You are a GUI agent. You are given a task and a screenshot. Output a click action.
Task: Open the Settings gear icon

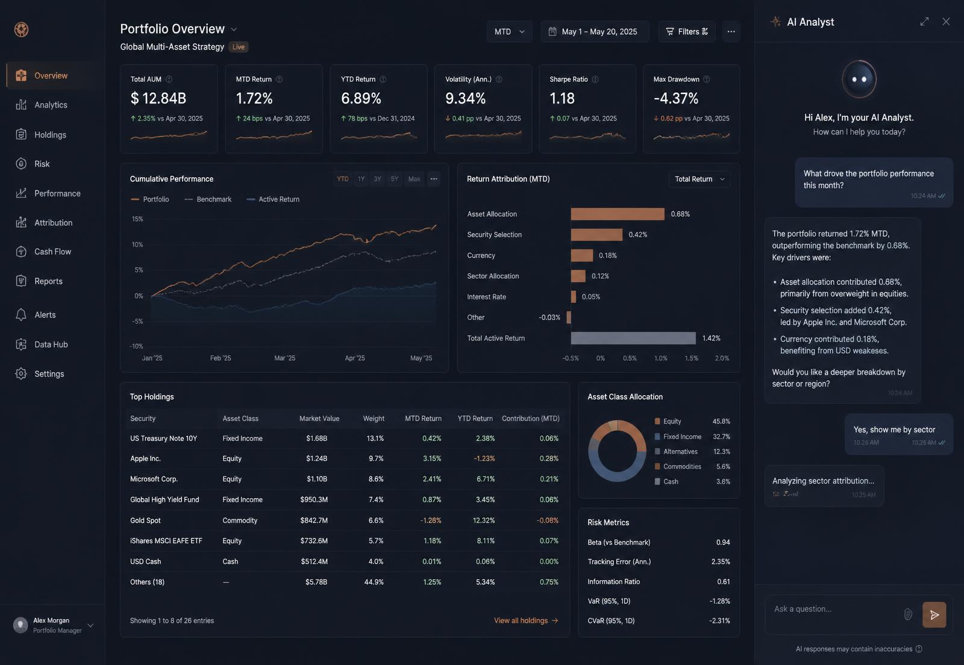point(21,373)
